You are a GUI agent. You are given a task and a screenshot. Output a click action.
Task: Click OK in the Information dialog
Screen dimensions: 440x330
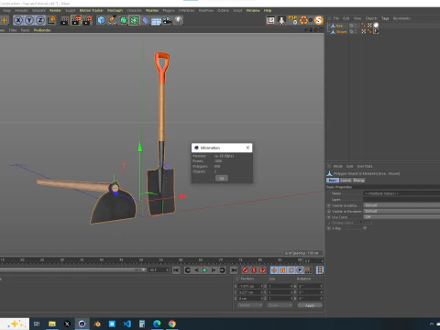point(222,178)
